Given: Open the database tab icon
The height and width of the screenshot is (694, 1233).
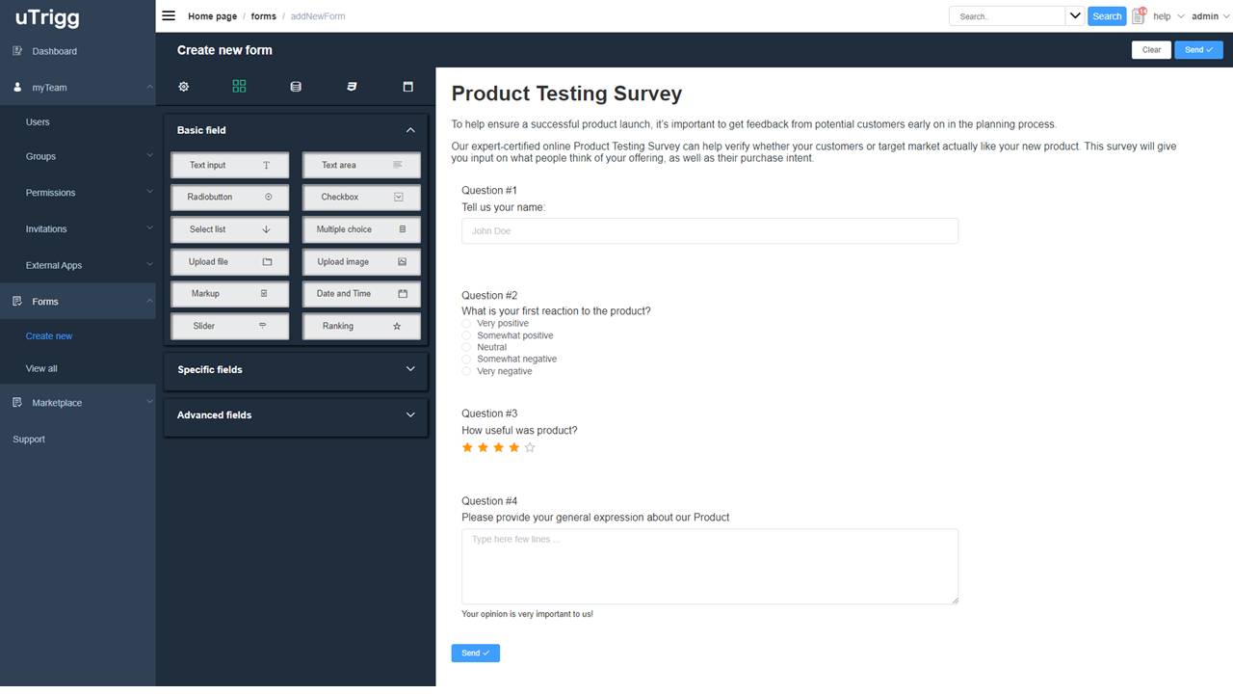Looking at the screenshot, I should pyautogui.click(x=296, y=87).
